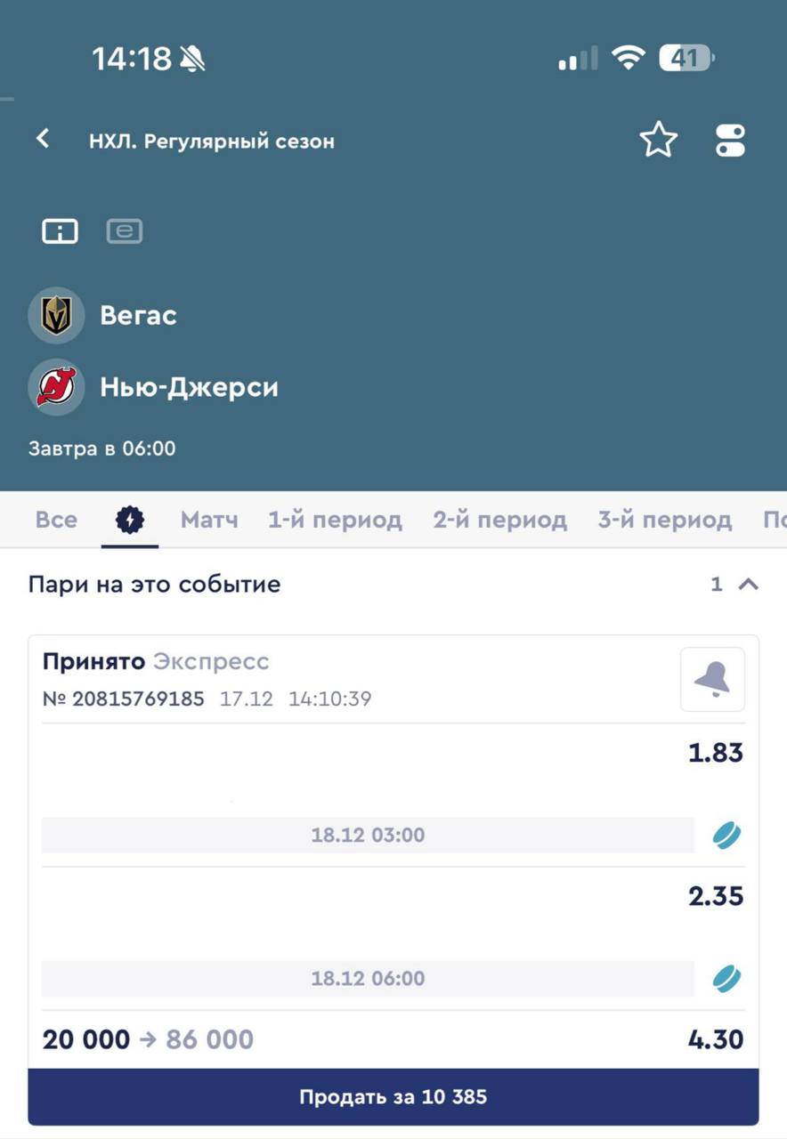Tap the back arrow in the header
787x1139 pixels.
(43, 139)
